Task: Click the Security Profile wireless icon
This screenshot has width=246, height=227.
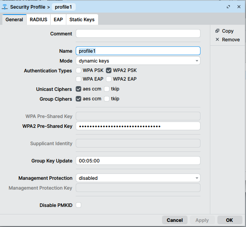Action: (5, 7)
